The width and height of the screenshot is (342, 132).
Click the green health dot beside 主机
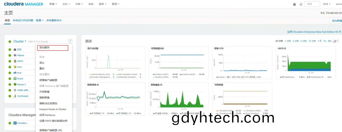10,49
